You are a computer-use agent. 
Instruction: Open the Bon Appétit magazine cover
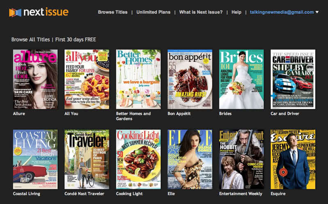pos(190,79)
